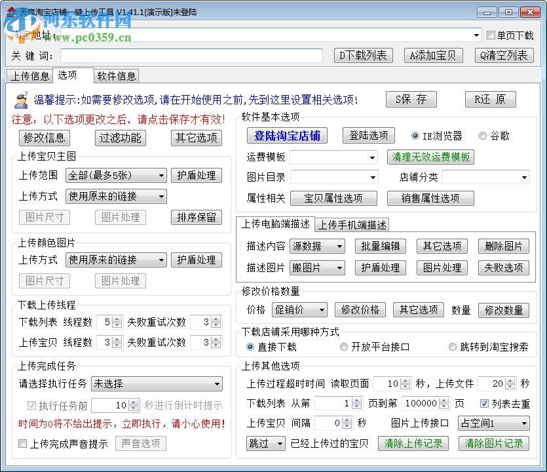Viewport: 547px width, 472px height.
Task: Click the 登陆淘宝店铺 button
Action: (x=288, y=136)
